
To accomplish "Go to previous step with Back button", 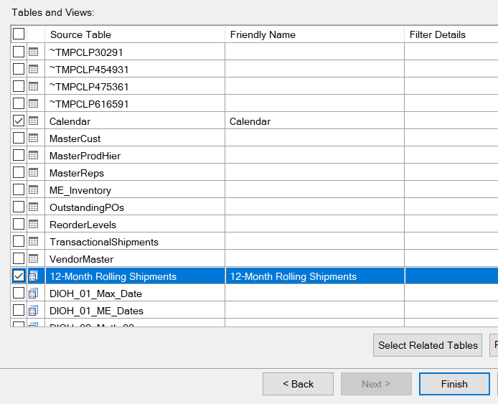I will point(298,384).
